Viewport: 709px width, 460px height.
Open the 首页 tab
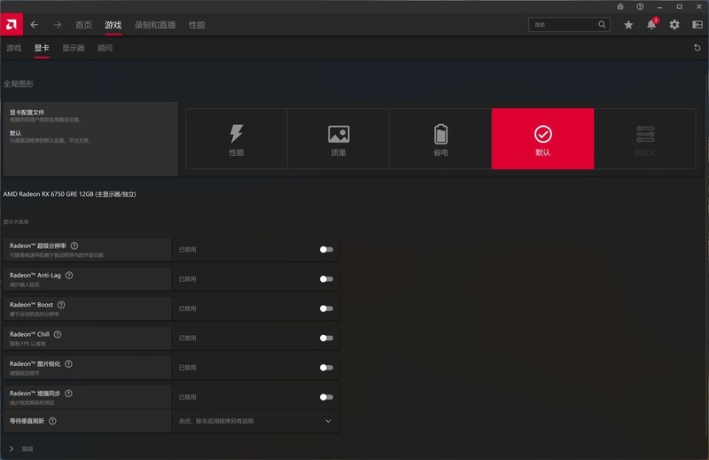pyautogui.click(x=83, y=25)
